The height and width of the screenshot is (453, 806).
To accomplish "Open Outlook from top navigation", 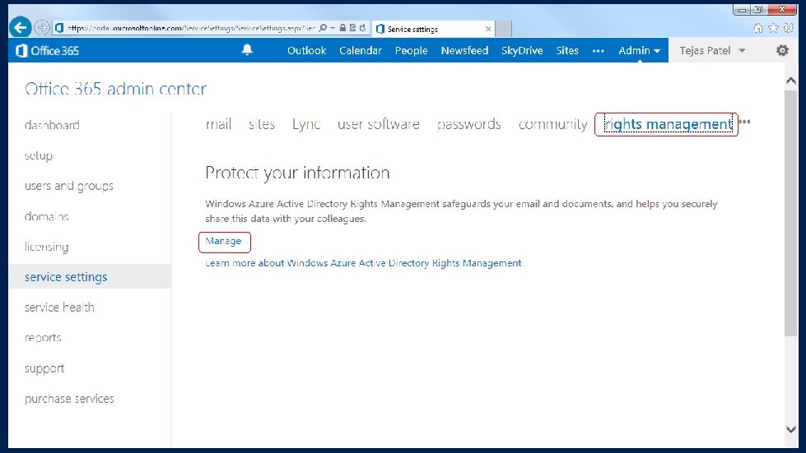I will click(x=307, y=50).
